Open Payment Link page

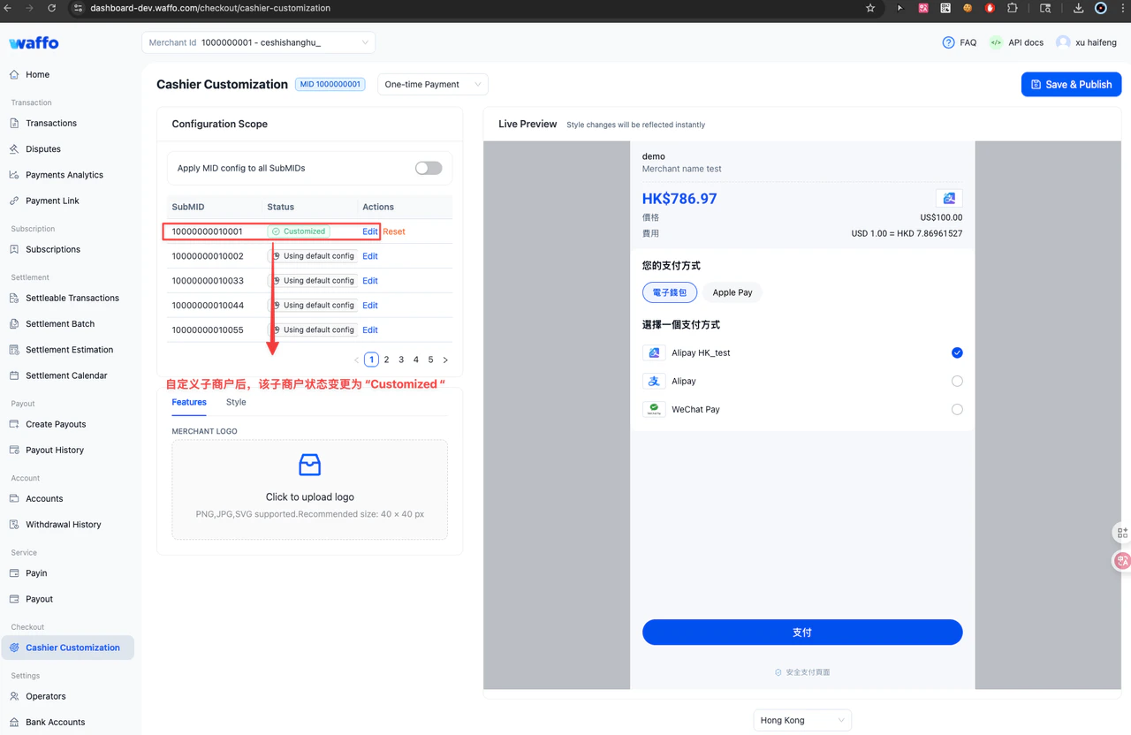[52, 201]
